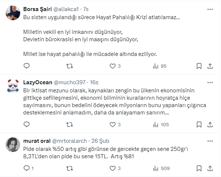Like LazyOcean's tweet
Viewport: 221px width, 177px height.
(x=113, y=125)
